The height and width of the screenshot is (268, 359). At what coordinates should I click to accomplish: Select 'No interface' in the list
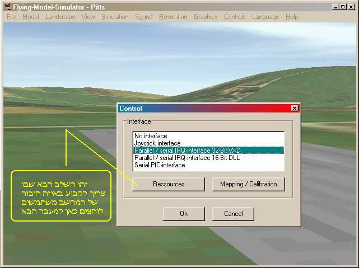(x=208, y=136)
